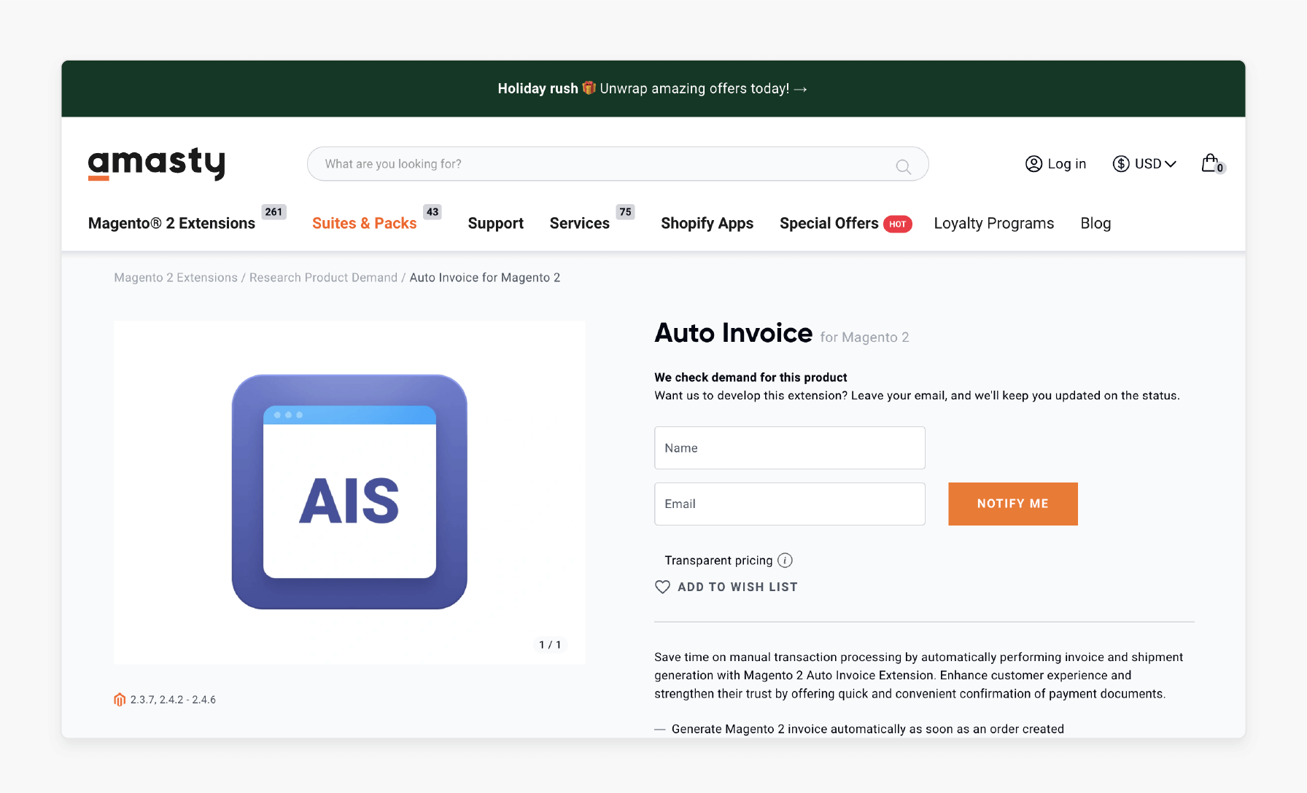
Task: Click ADD TO WISH LIST link
Action: (x=737, y=587)
